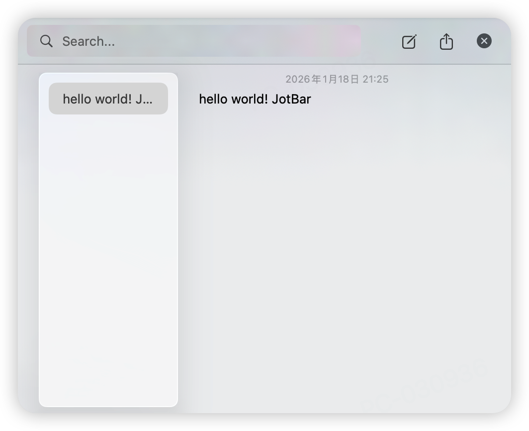The height and width of the screenshot is (431, 529).
Task: Focus the Search... input field
Action: tap(194, 41)
